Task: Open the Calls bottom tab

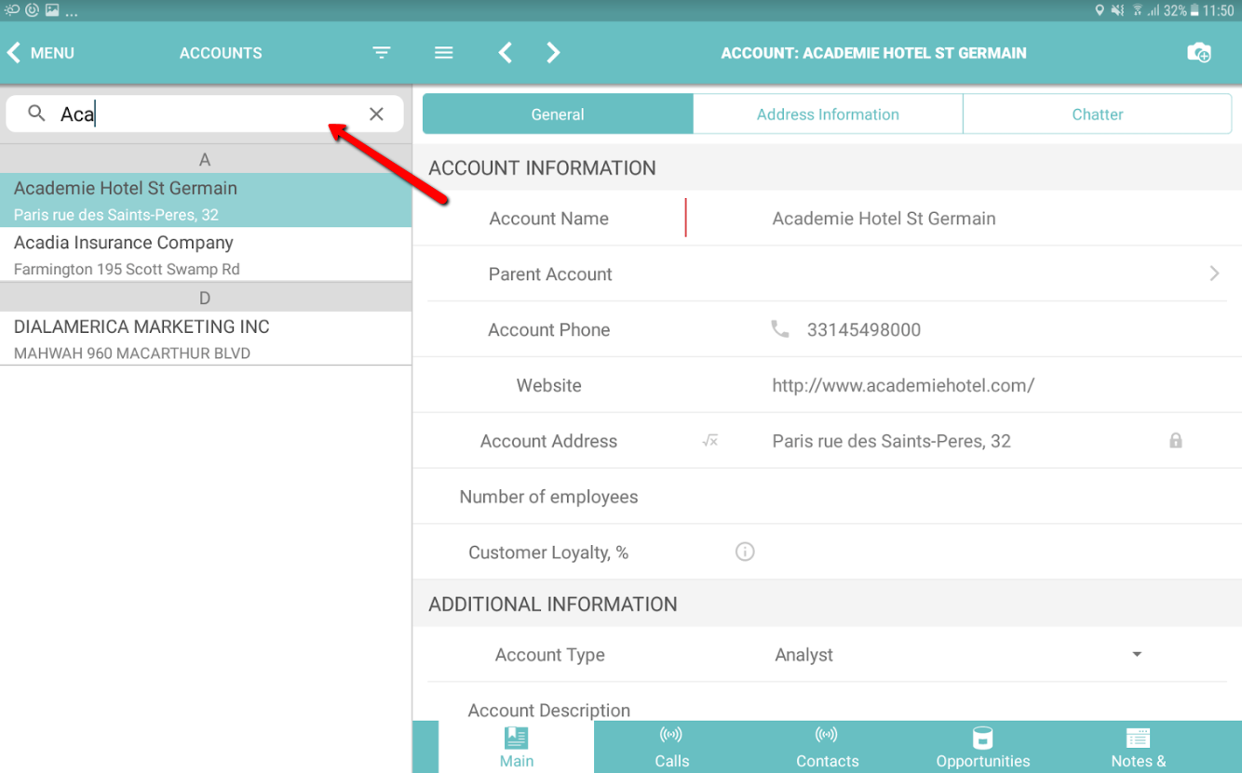Action: (x=671, y=748)
